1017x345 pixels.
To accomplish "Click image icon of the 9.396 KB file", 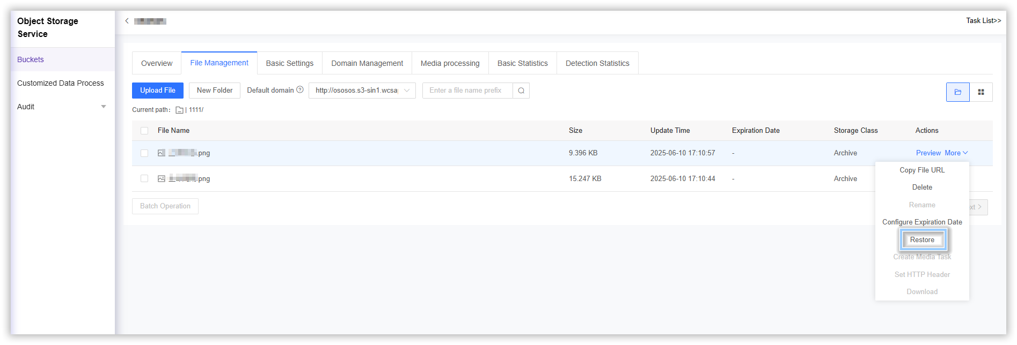I will click(161, 153).
